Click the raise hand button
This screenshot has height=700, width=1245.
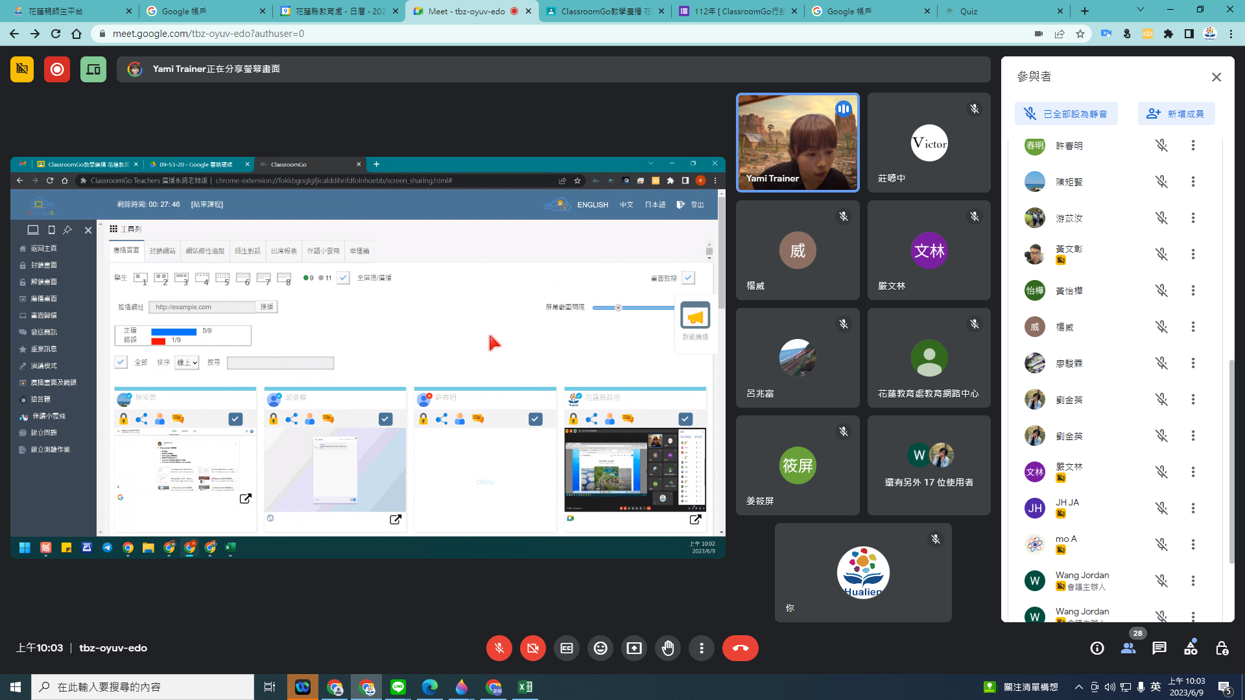pos(668,648)
